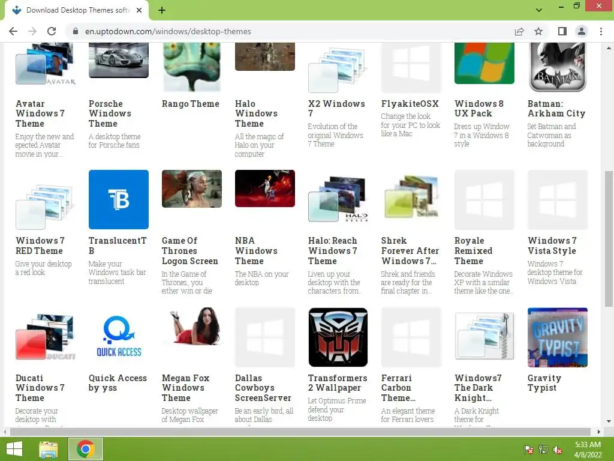
Task: Open the Batman: Arkham City title link
Action: pos(556,109)
